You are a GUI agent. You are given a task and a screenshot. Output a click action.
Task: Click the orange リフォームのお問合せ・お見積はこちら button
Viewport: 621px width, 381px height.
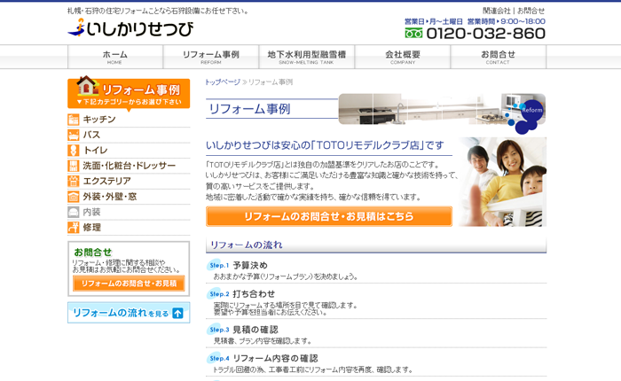click(x=329, y=216)
